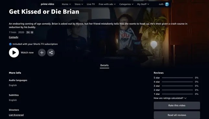Screen dimensions: 209x119
Task: Click the English audio language value
Action: (13, 85)
